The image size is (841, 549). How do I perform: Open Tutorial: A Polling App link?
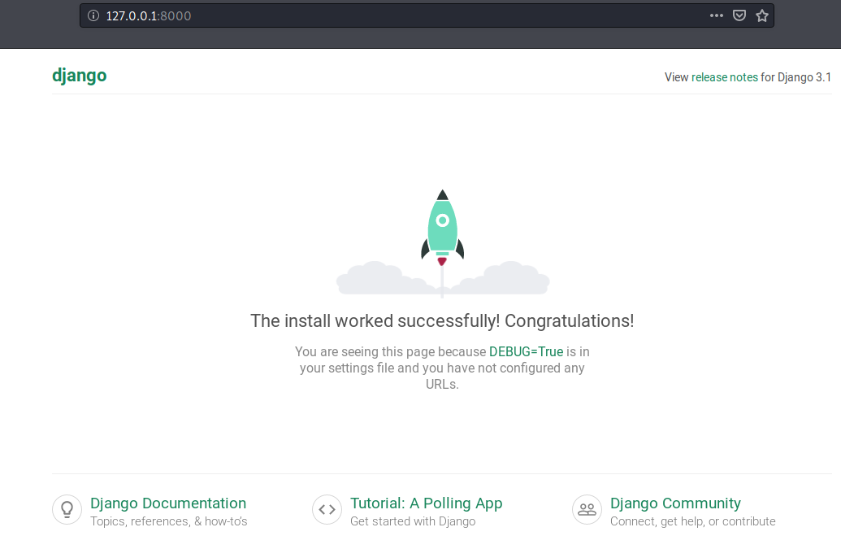point(427,503)
